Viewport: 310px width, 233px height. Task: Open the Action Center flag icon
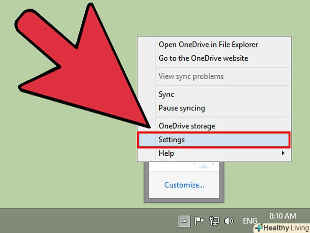pyautogui.click(x=199, y=221)
